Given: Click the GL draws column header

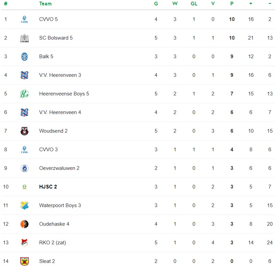Looking at the screenshot, I should point(194,4).
